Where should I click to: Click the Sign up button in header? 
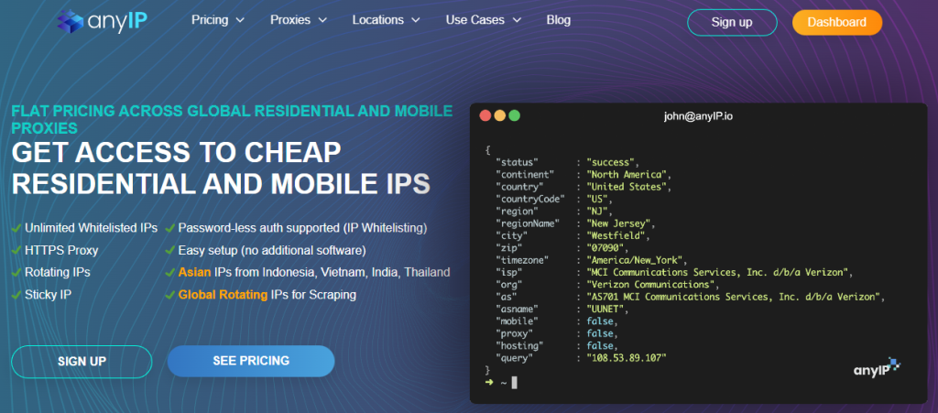[x=732, y=23]
